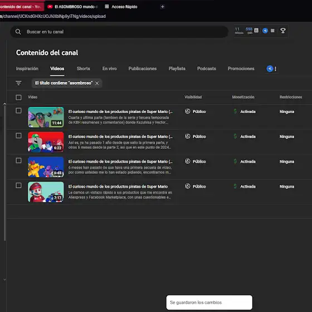
Task: Click green dollar icon for the 6:45 video
Action: click(235, 161)
